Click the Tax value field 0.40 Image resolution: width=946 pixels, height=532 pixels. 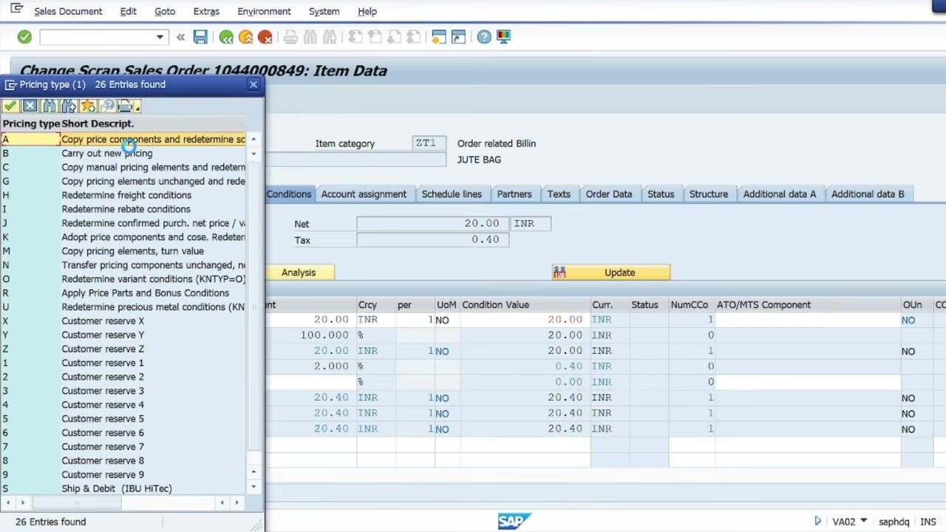pos(432,239)
